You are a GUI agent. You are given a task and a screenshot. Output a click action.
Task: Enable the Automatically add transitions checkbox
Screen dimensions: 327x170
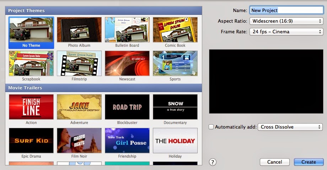coord(211,127)
